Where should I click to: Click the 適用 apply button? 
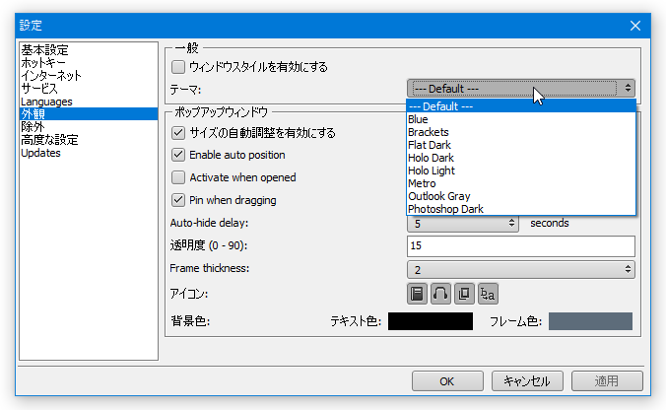coord(607,381)
